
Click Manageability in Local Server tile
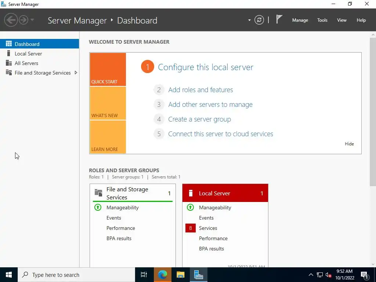point(215,207)
